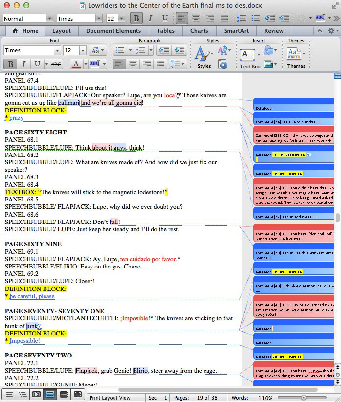Switch to Full Screen view icon

click(77, 394)
